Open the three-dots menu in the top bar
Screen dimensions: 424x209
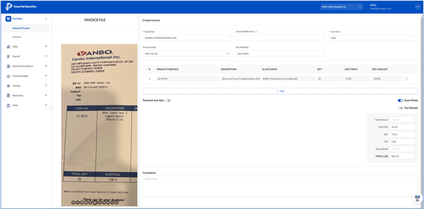click(417, 7)
